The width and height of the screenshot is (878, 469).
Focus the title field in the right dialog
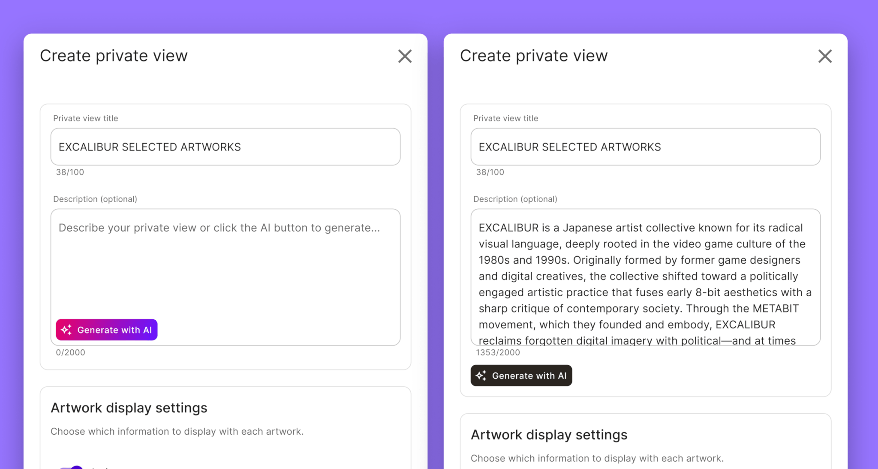(x=646, y=147)
